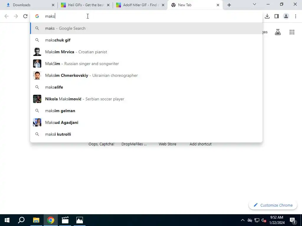Choose 'maksim gelman' suggestion

[x=146, y=111]
